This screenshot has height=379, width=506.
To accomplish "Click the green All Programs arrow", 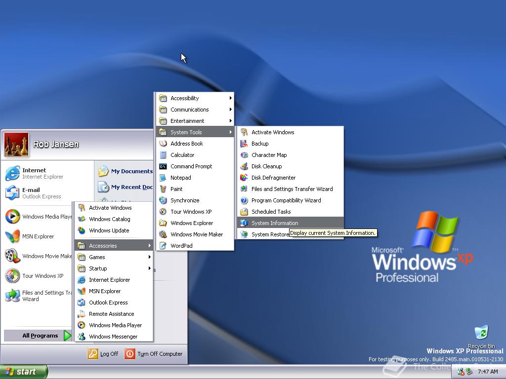I will point(67,336).
